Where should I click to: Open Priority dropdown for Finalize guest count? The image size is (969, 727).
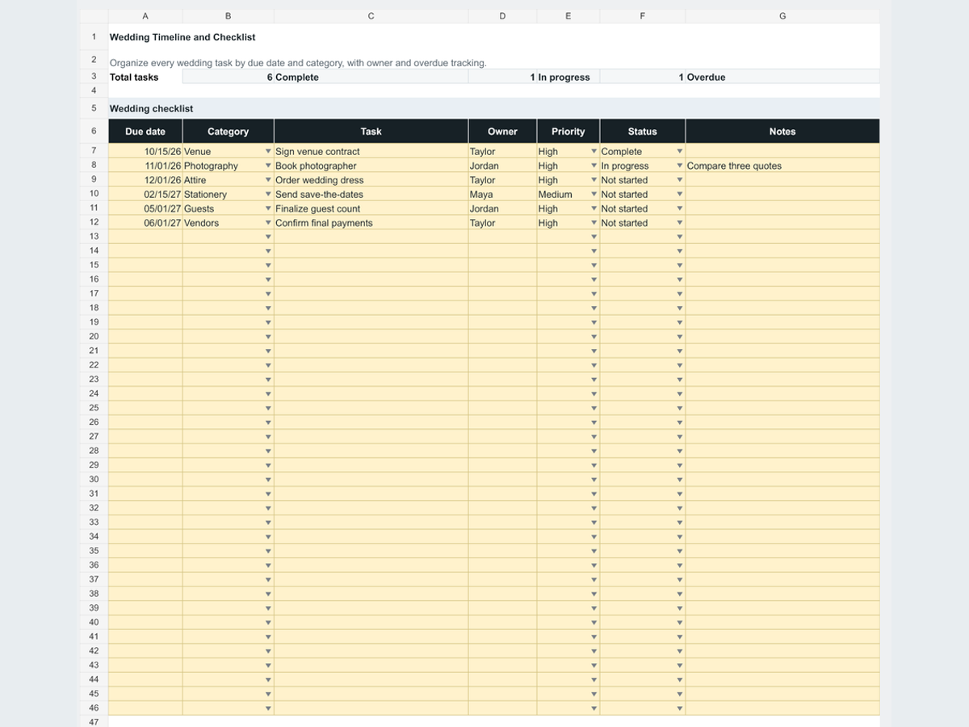click(x=594, y=209)
